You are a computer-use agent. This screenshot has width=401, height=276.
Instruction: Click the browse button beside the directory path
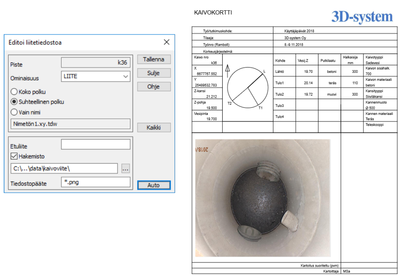pos(125,169)
